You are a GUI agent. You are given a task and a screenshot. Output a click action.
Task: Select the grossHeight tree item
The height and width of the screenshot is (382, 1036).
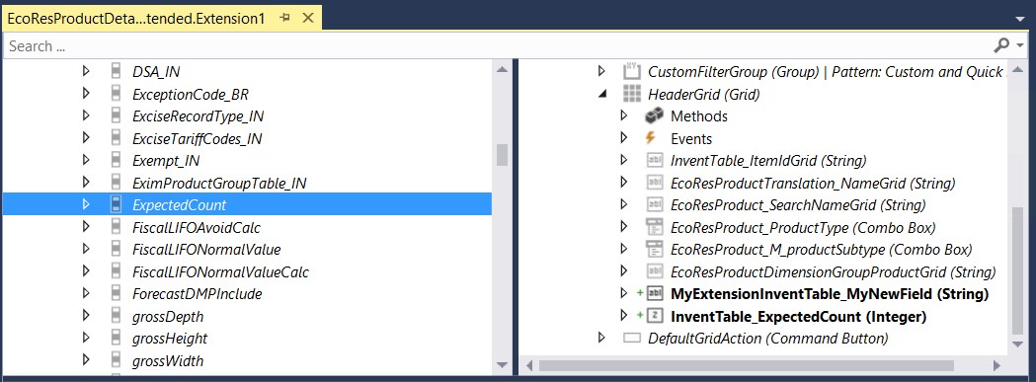(170, 339)
